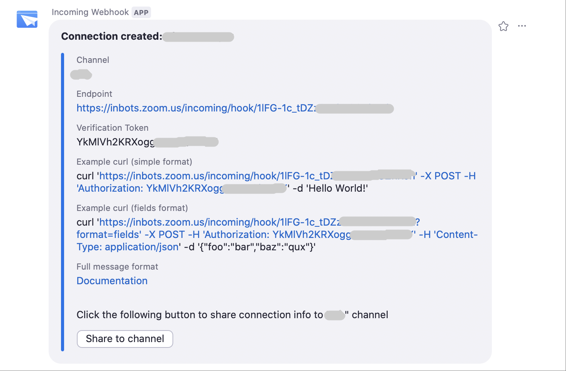Image resolution: width=566 pixels, height=371 pixels.
Task: Open the Documentation link
Action: tap(112, 281)
